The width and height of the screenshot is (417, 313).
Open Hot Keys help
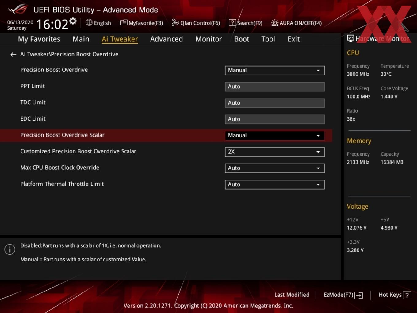tap(395, 295)
